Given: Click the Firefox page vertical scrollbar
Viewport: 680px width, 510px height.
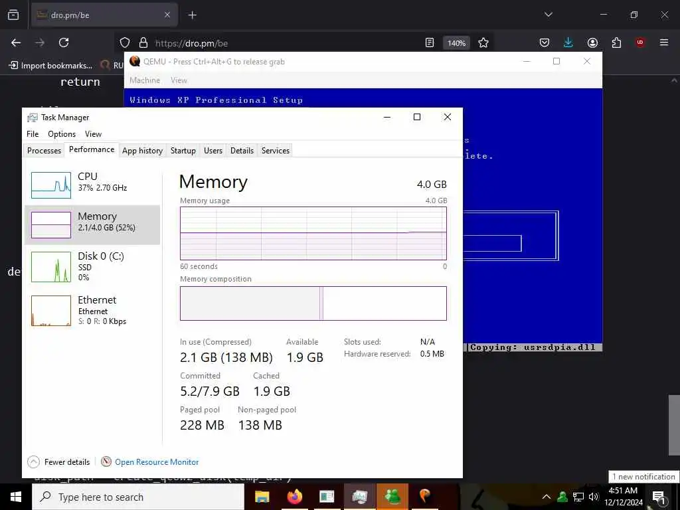Looking at the screenshot, I should point(674,424).
